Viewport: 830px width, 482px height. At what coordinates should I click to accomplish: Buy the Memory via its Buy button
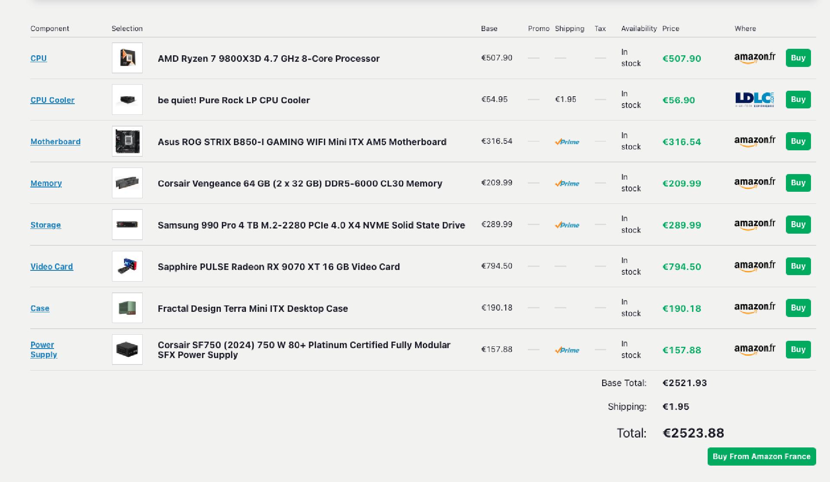pyautogui.click(x=798, y=183)
